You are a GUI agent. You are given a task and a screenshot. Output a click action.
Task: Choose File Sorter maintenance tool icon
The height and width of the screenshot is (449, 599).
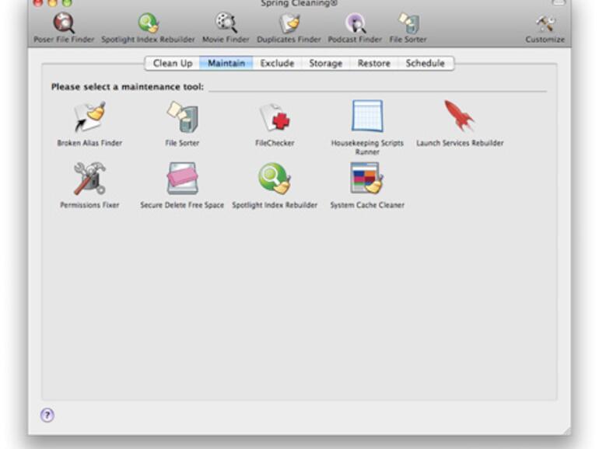pyautogui.click(x=182, y=117)
